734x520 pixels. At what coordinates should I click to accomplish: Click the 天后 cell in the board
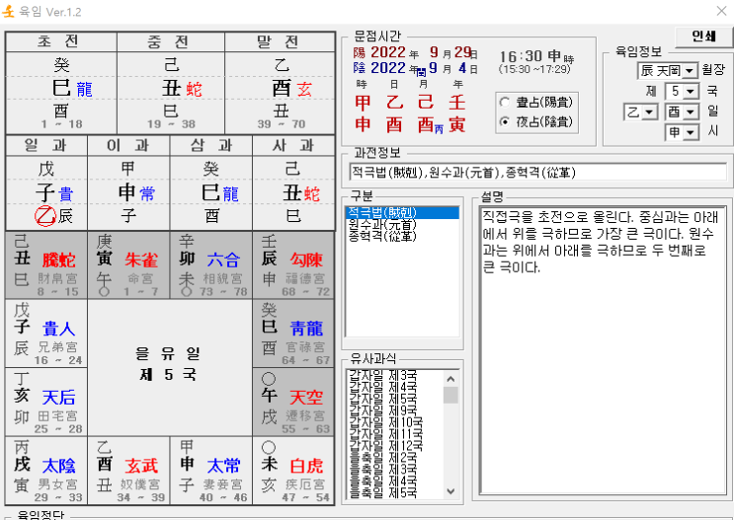(46, 403)
